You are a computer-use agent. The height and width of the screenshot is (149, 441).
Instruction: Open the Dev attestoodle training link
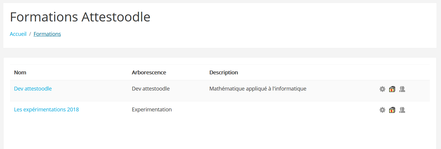pos(33,88)
